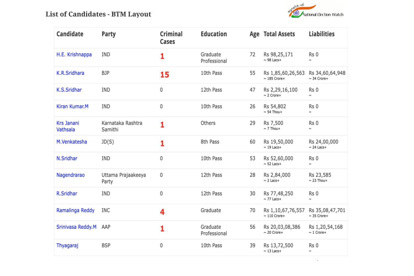The image size is (414, 276).
Task: Open K.R.Sridhara candidate link
Action: (70, 73)
